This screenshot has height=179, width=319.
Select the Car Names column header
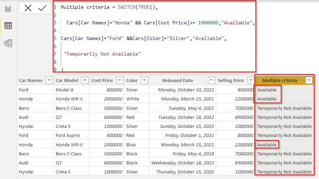coord(31,80)
